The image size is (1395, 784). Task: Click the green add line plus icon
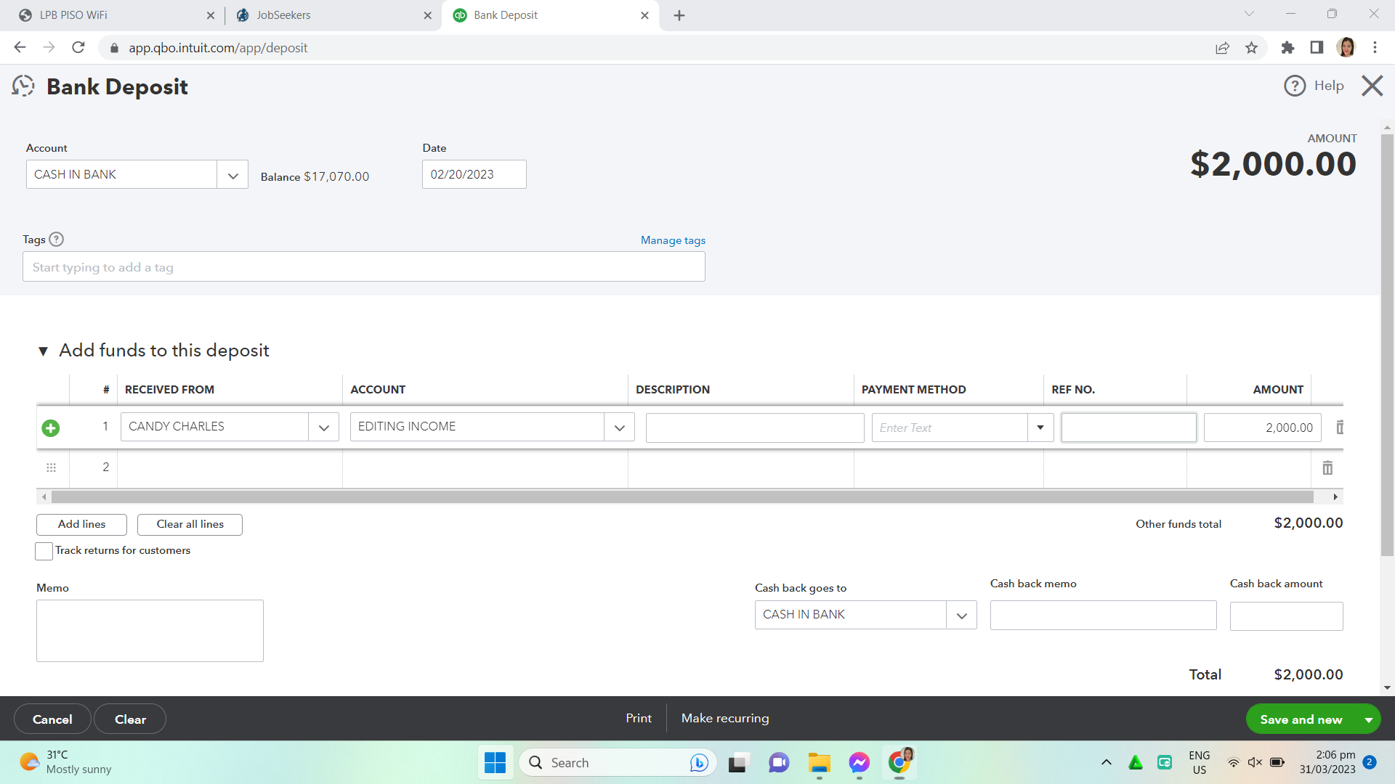point(51,428)
